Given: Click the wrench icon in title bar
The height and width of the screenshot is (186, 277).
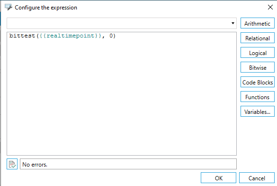Looking at the screenshot, I should pos(9,7).
